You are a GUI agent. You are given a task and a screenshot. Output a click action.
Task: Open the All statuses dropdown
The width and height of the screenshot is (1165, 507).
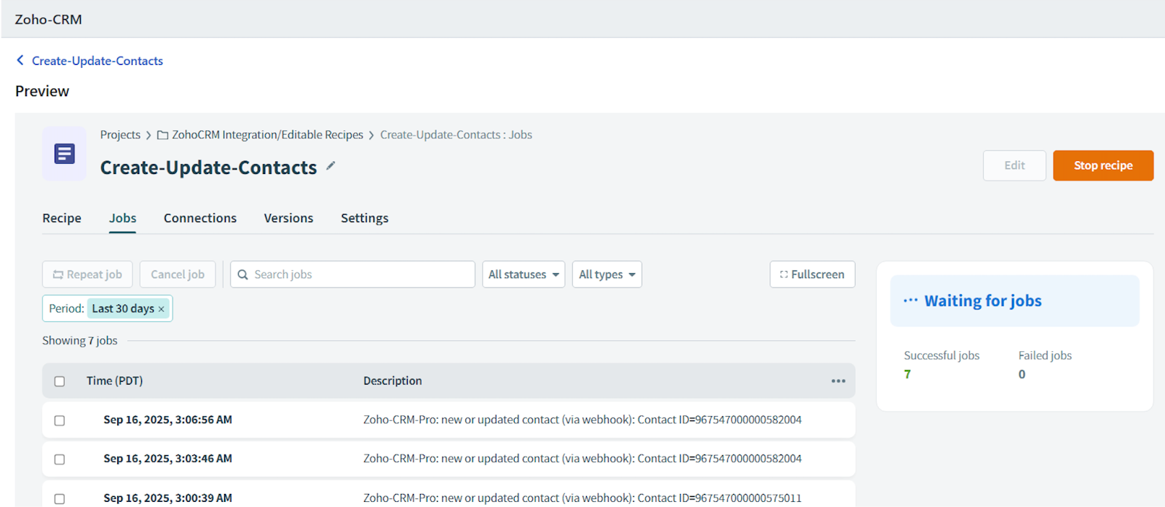coord(524,275)
